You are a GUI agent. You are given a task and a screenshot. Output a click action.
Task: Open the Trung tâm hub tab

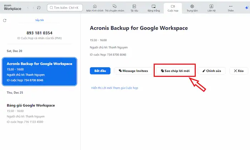192,8
